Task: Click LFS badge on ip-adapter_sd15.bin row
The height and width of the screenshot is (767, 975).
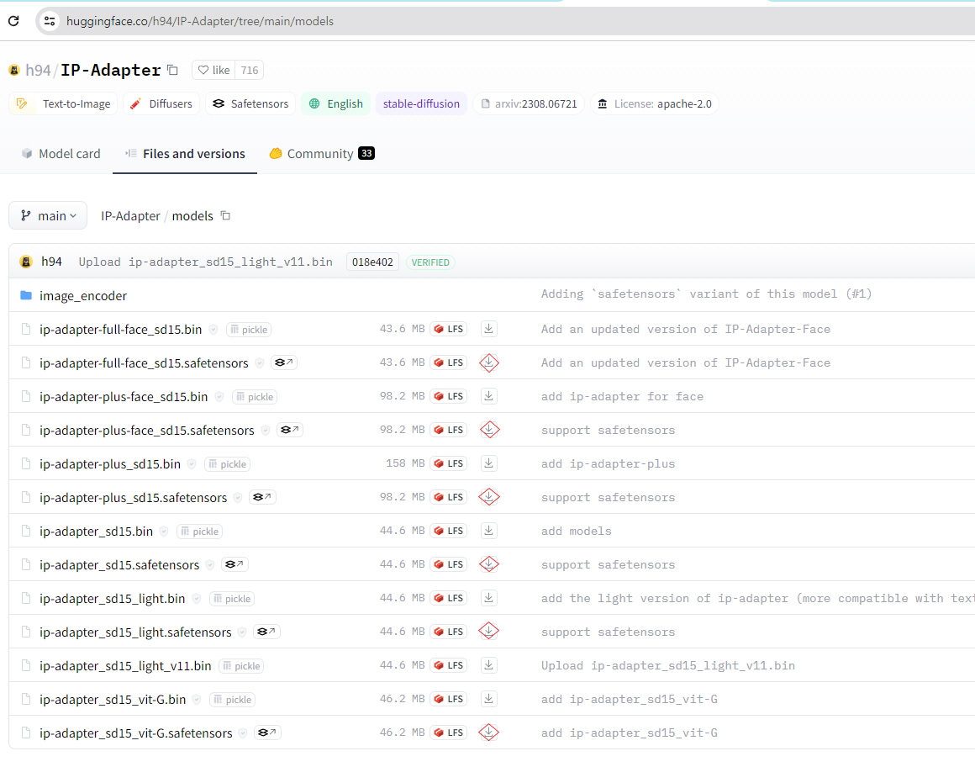Action: coord(448,531)
